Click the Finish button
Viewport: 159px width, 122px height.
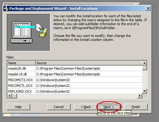pyautogui.click(x=136, y=107)
